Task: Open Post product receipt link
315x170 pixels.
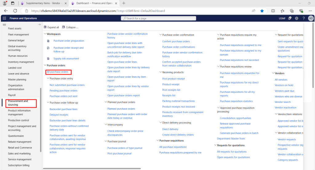Action: pyautogui.click(x=173, y=79)
